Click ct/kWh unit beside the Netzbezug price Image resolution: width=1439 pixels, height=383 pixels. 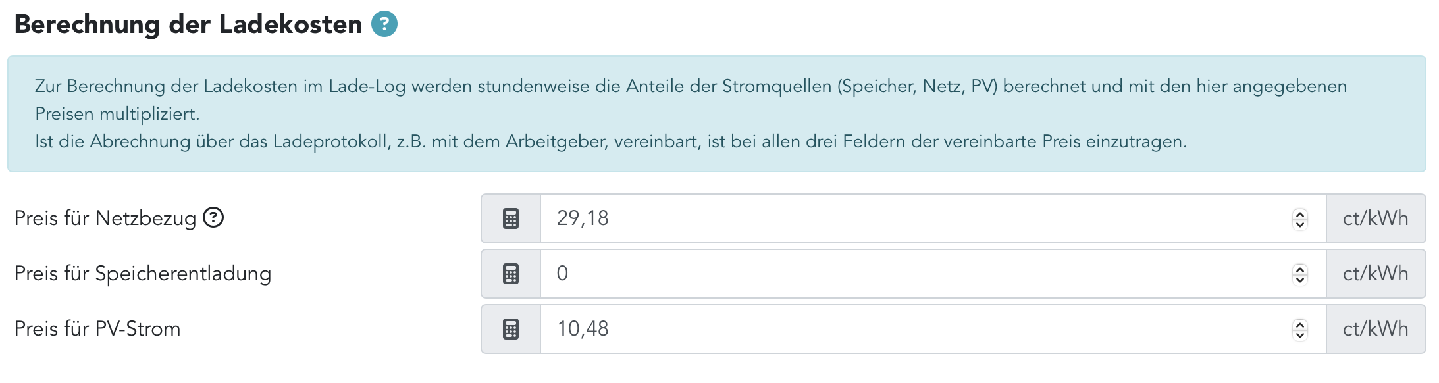tap(1375, 218)
